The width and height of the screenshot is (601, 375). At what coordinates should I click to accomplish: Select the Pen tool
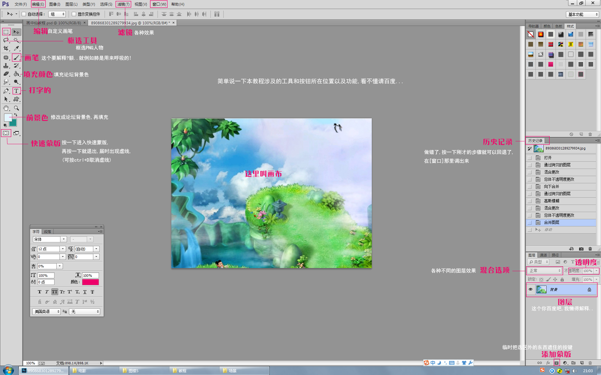point(6,91)
